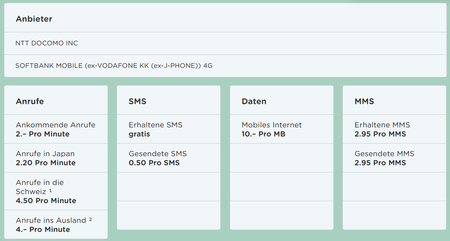The height and width of the screenshot is (241, 450).
Task: Select the SOFTBANK MOBILE 4G provider row
Action: tap(114, 66)
